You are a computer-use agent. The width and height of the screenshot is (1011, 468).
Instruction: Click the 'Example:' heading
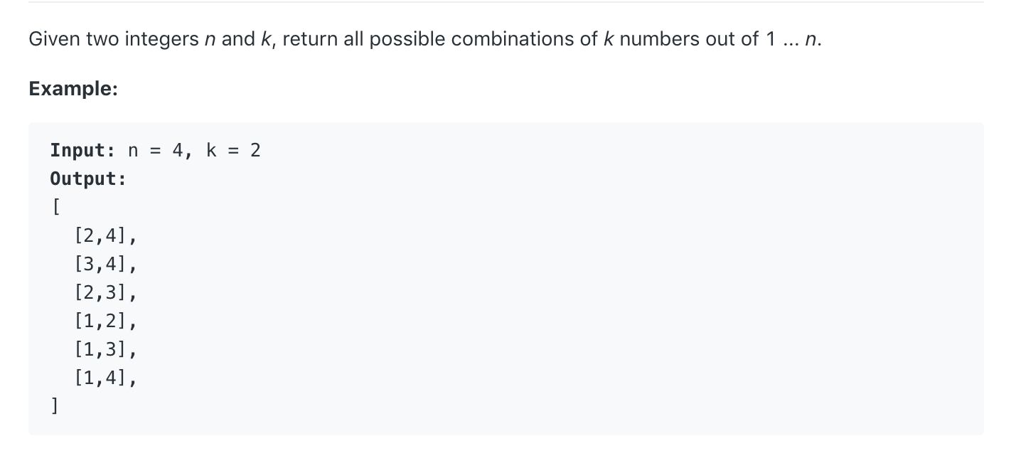point(73,89)
